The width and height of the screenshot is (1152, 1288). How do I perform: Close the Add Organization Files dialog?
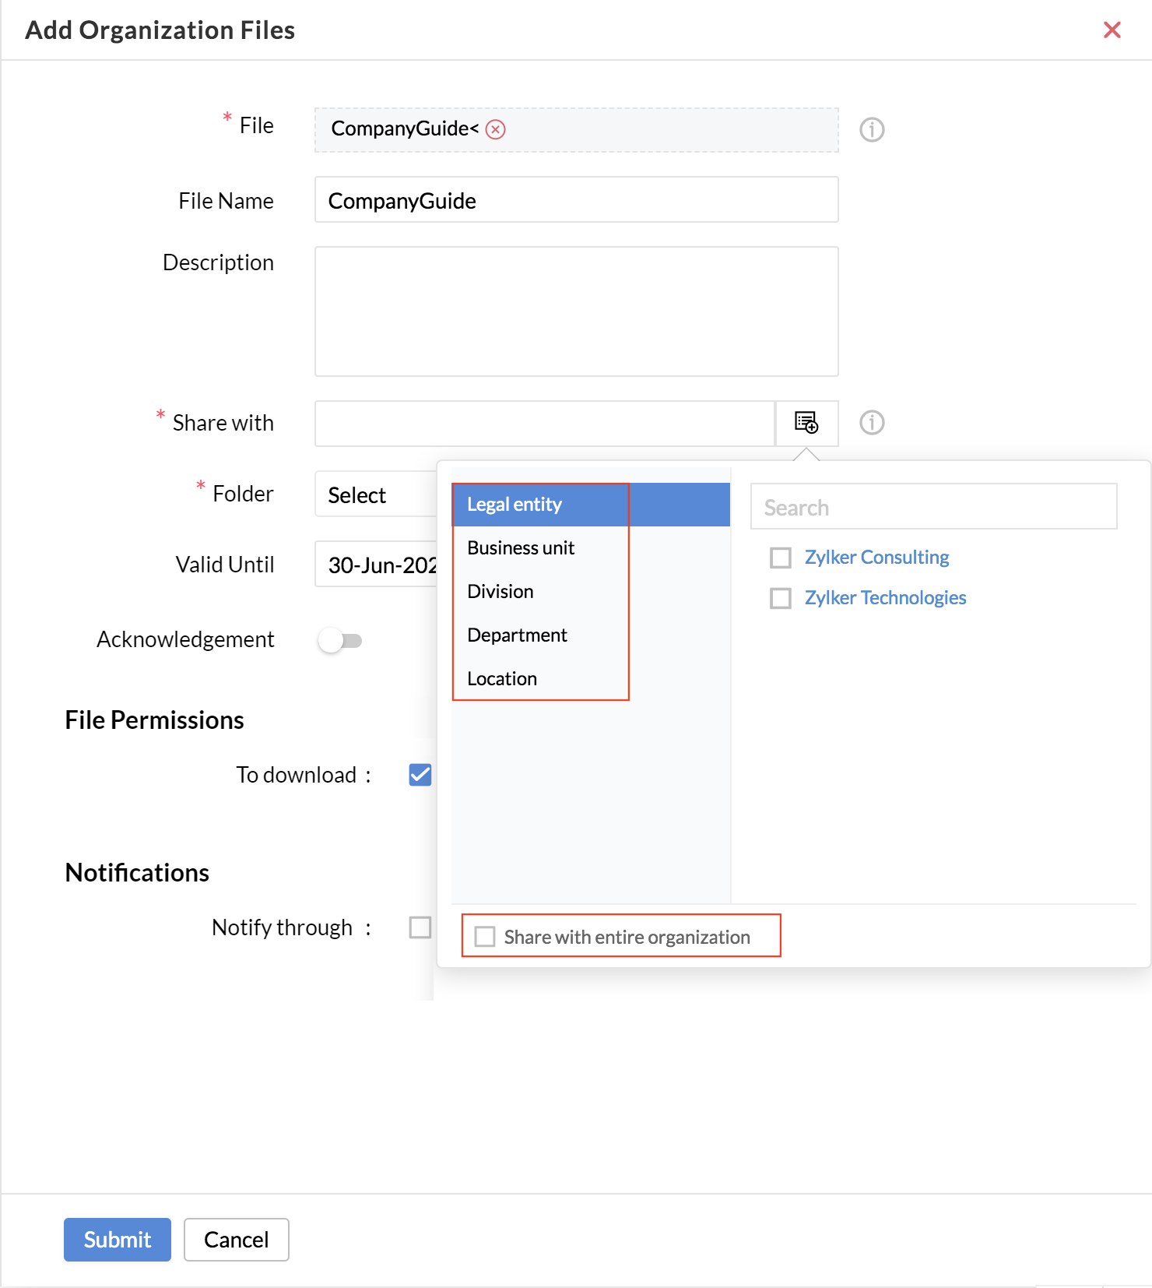[x=1112, y=30]
